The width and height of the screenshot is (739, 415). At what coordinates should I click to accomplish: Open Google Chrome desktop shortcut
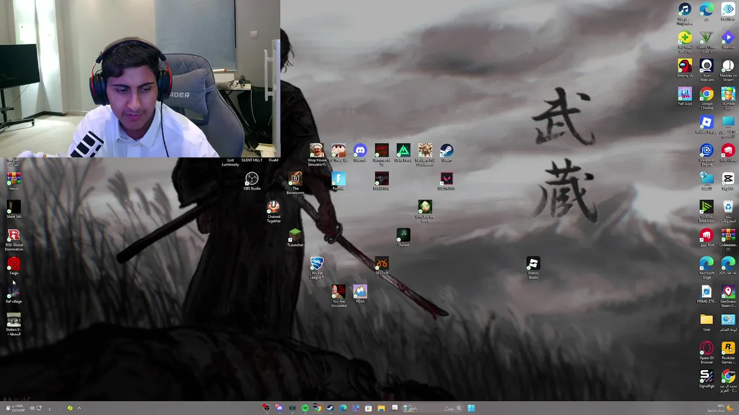click(707, 99)
